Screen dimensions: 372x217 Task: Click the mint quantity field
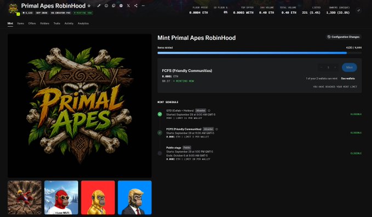328,67
